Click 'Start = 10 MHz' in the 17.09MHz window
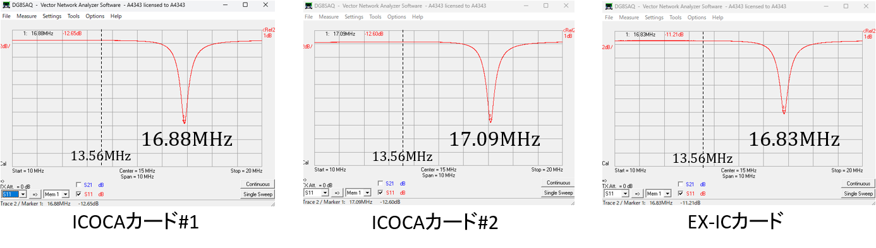The image size is (876, 248). [x=329, y=170]
